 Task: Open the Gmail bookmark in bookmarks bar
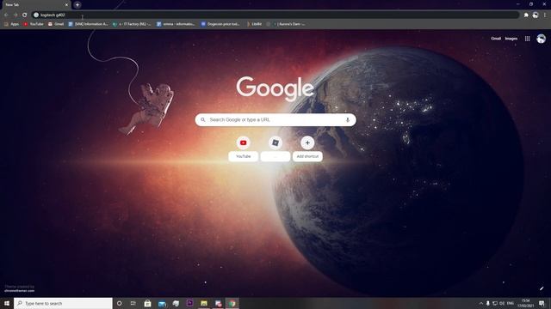[56, 24]
